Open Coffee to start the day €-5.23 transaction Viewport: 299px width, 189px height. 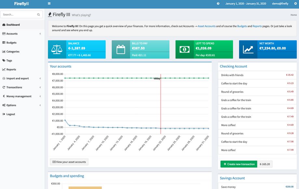coord(234,83)
